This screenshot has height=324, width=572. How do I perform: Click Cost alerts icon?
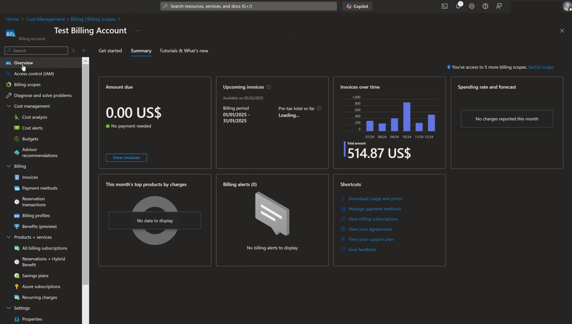coord(17,128)
